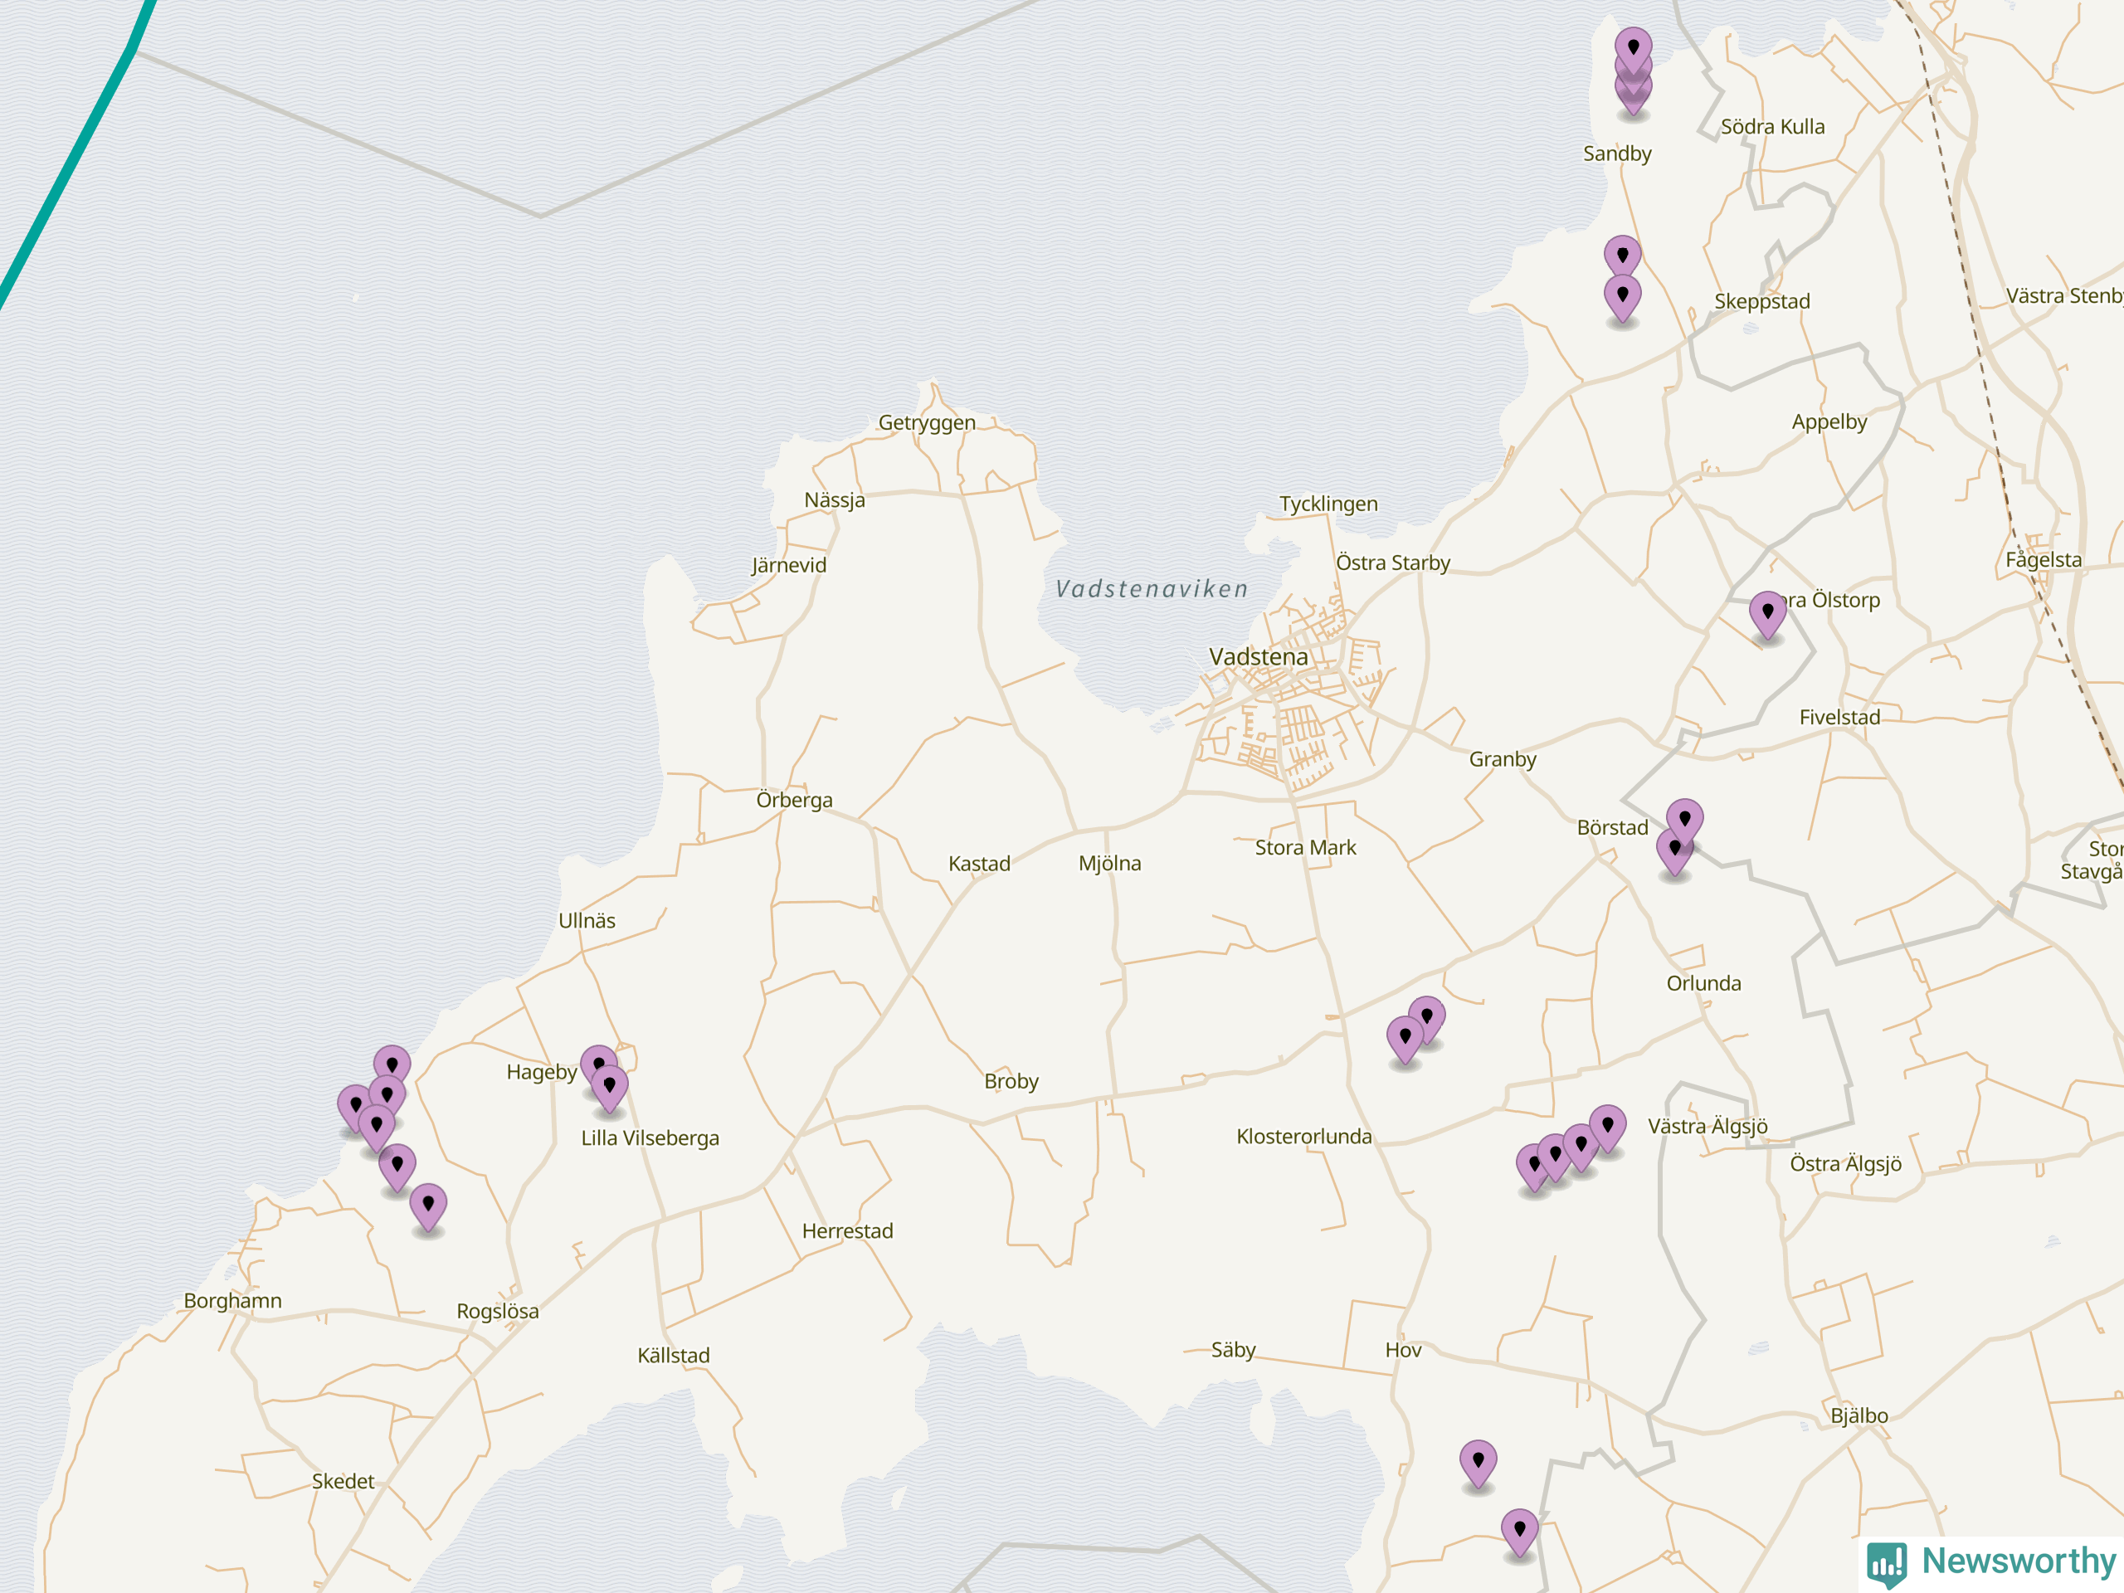Click the Mjölna place label
2124x1593 pixels.
pyautogui.click(x=1110, y=863)
